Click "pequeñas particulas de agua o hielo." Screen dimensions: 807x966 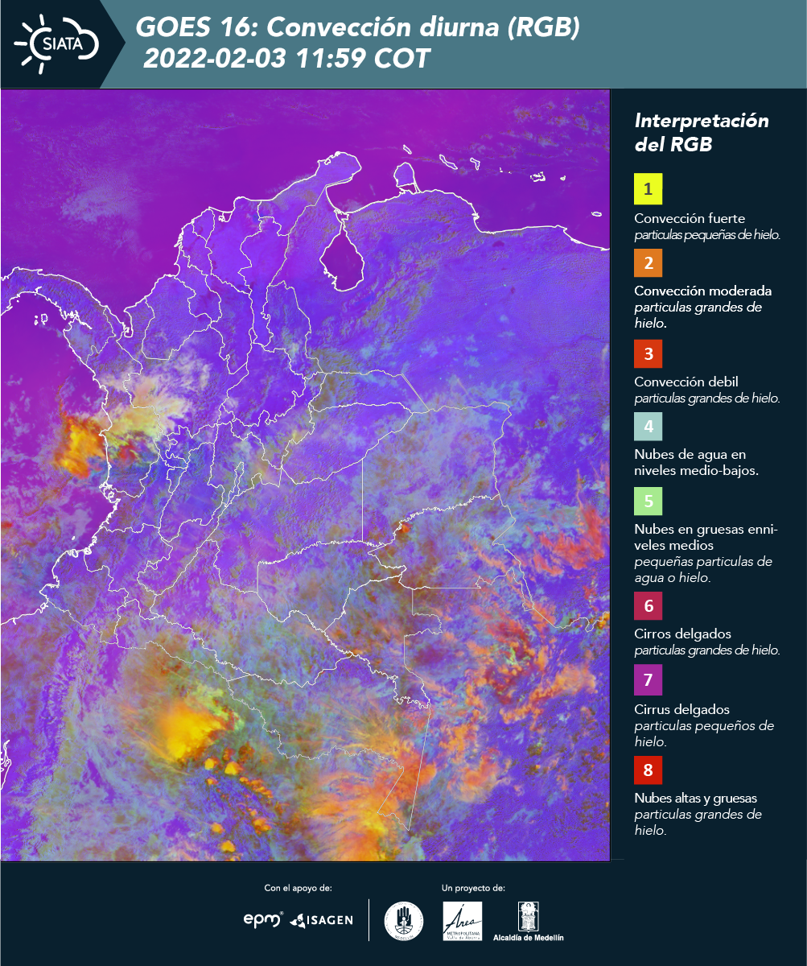[x=703, y=570]
